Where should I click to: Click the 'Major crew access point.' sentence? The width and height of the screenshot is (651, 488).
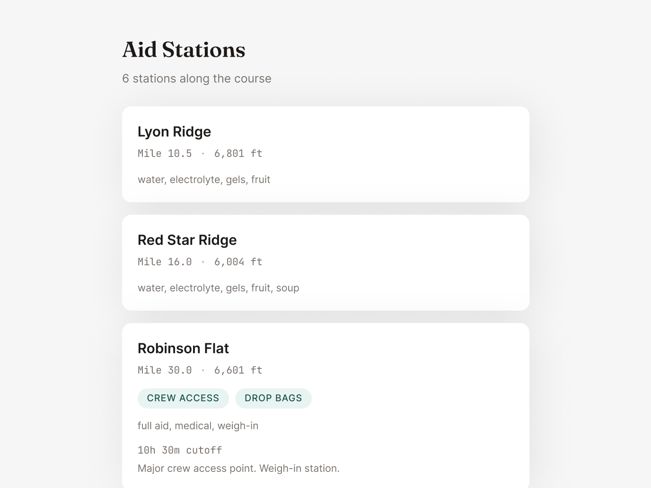197,469
